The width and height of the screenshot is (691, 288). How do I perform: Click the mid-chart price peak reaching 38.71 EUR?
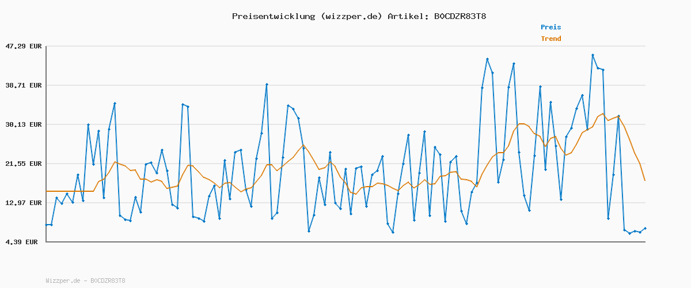[267, 85]
